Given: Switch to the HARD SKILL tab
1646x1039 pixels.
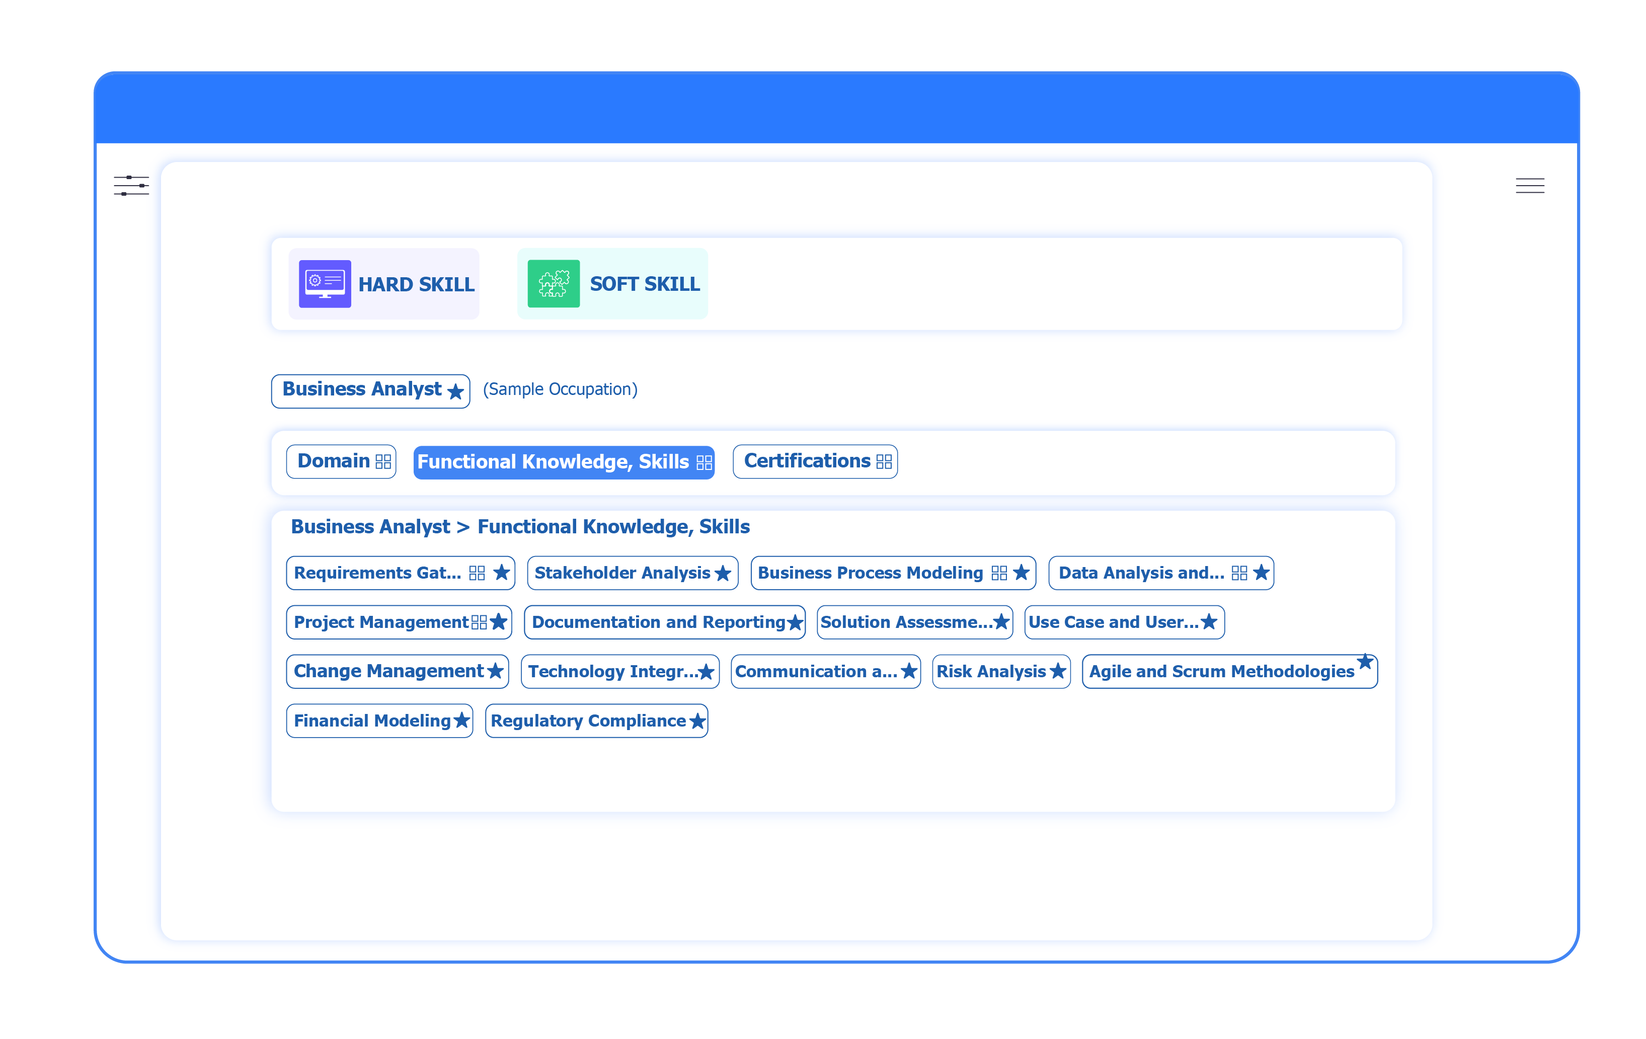Looking at the screenshot, I should click(x=383, y=284).
